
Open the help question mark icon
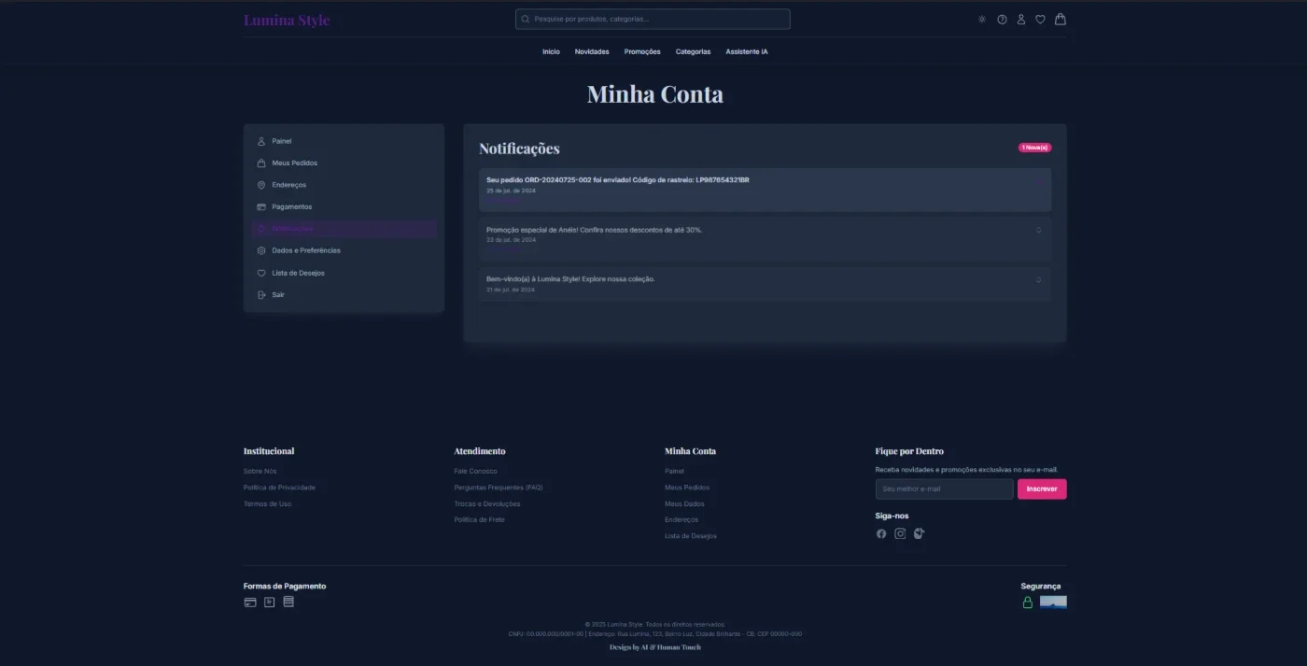(x=1002, y=20)
